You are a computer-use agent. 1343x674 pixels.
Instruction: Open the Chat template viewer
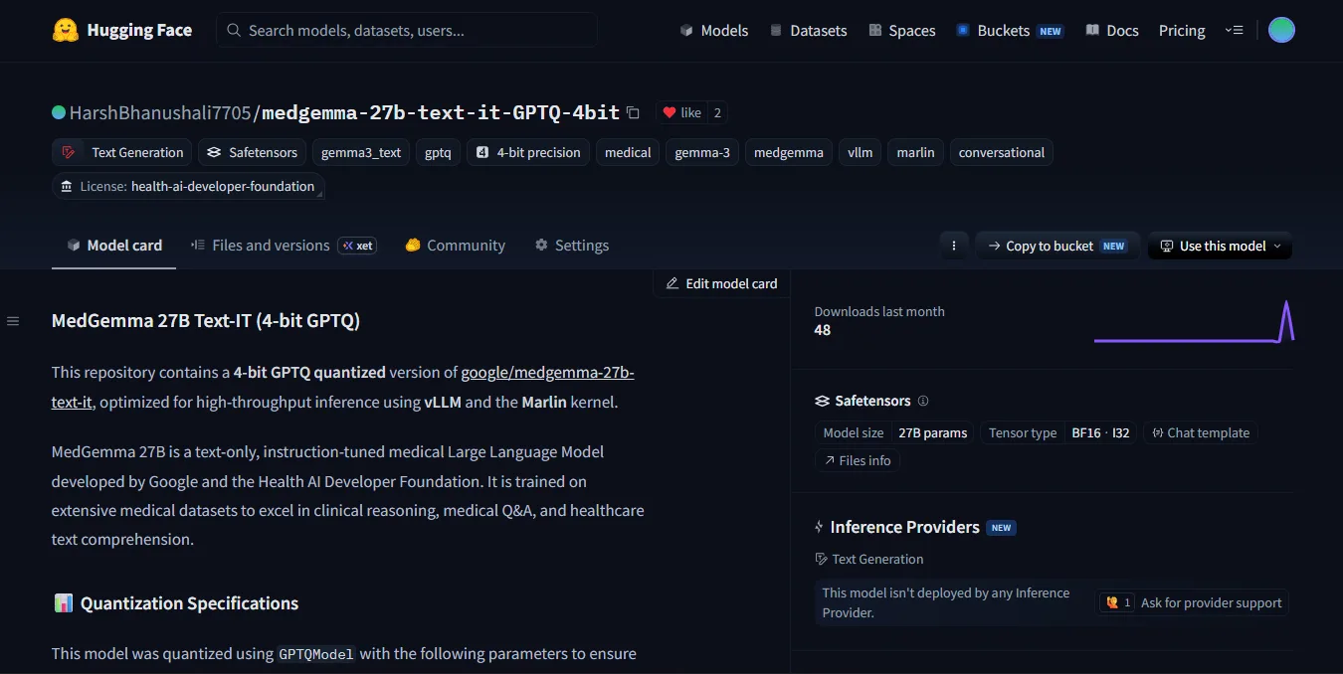1201,432
